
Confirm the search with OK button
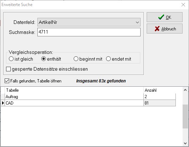[x=164, y=17]
